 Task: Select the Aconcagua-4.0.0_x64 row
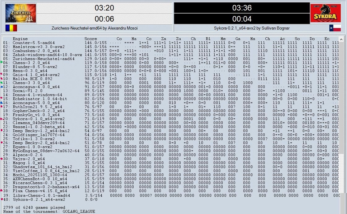coord(171,87)
